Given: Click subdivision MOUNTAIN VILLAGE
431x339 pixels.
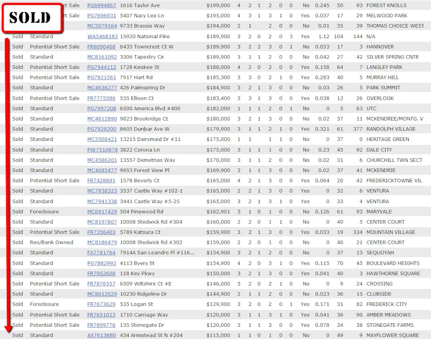Looking at the screenshot, I should click(x=391, y=232).
